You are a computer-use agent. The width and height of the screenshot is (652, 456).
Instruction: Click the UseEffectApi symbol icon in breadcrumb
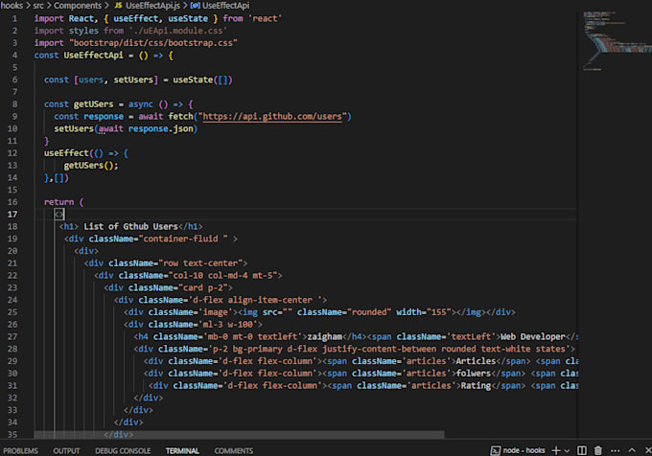click(x=195, y=6)
